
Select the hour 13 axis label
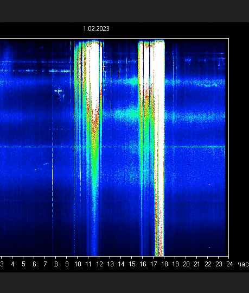click(x=110, y=264)
